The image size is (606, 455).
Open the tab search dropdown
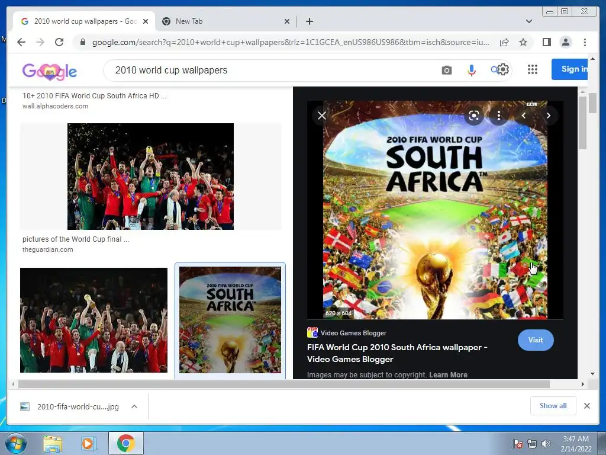[528, 21]
